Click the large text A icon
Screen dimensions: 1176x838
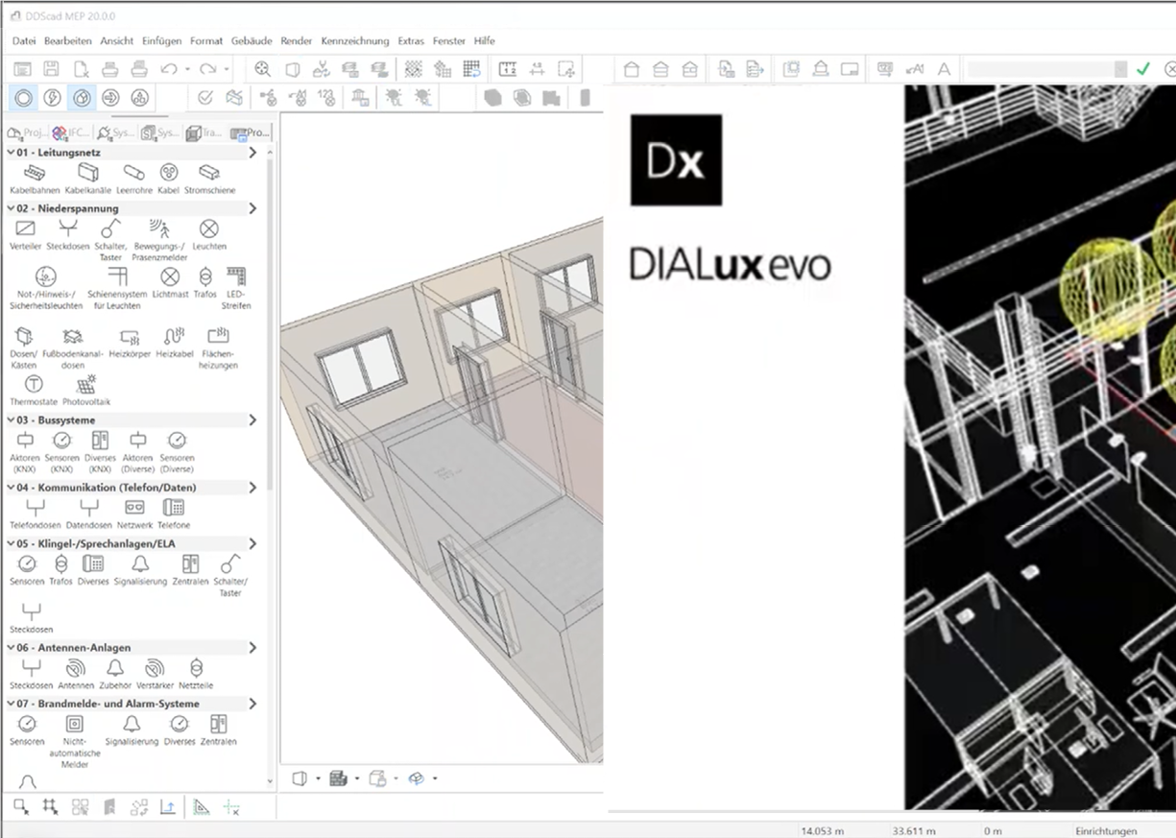[945, 69]
